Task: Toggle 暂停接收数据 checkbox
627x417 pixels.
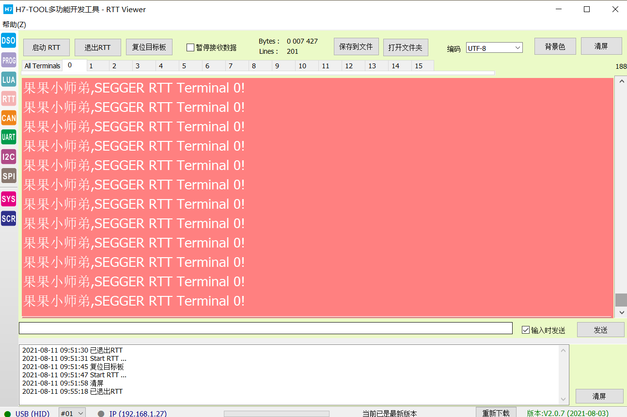Action: pyautogui.click(x=190, y=47)
